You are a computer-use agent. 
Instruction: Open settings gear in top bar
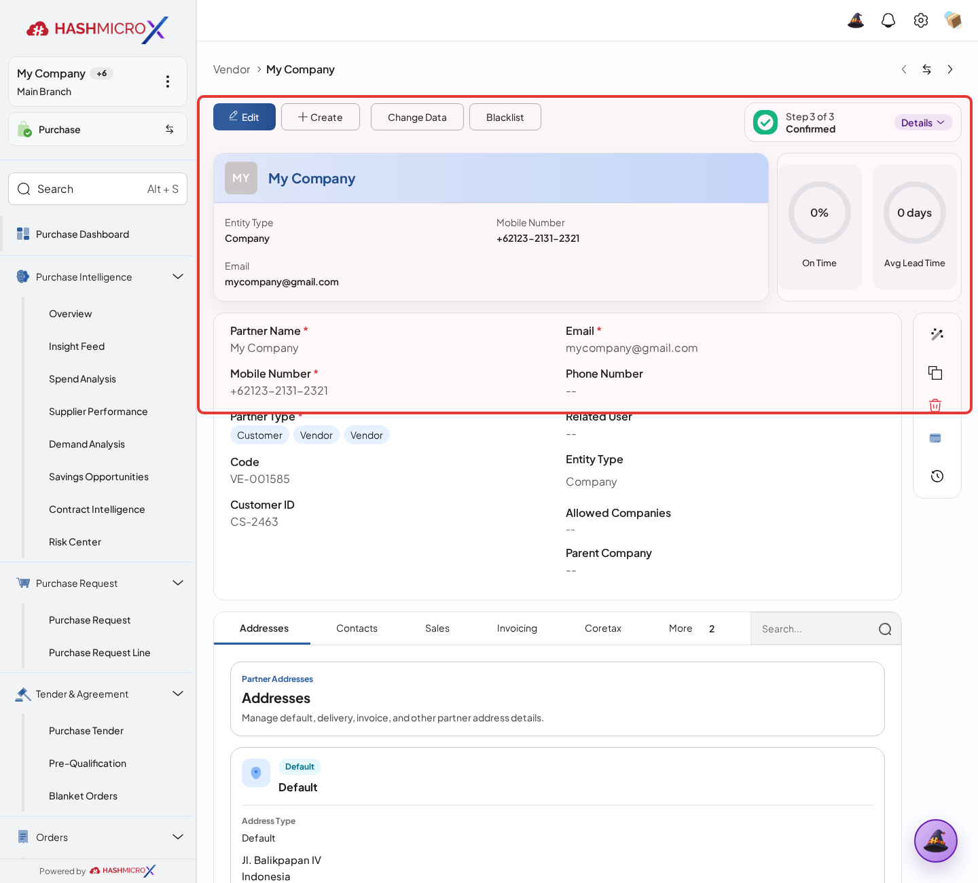click(921, 20)
